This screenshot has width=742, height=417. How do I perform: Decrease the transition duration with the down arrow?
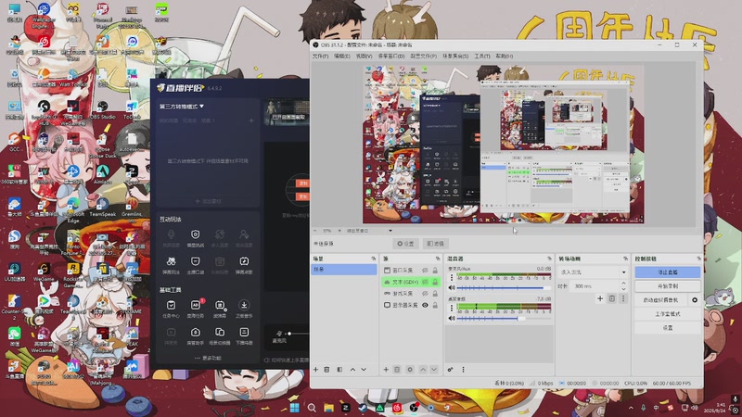point(623,289)
